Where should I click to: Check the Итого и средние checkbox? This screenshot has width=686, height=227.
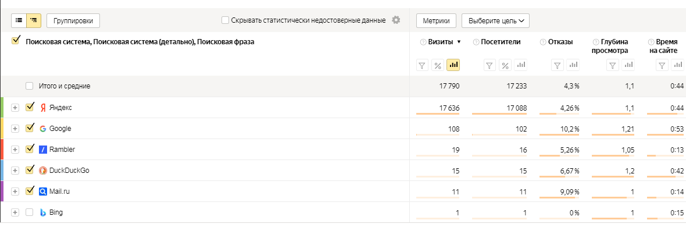29,86
